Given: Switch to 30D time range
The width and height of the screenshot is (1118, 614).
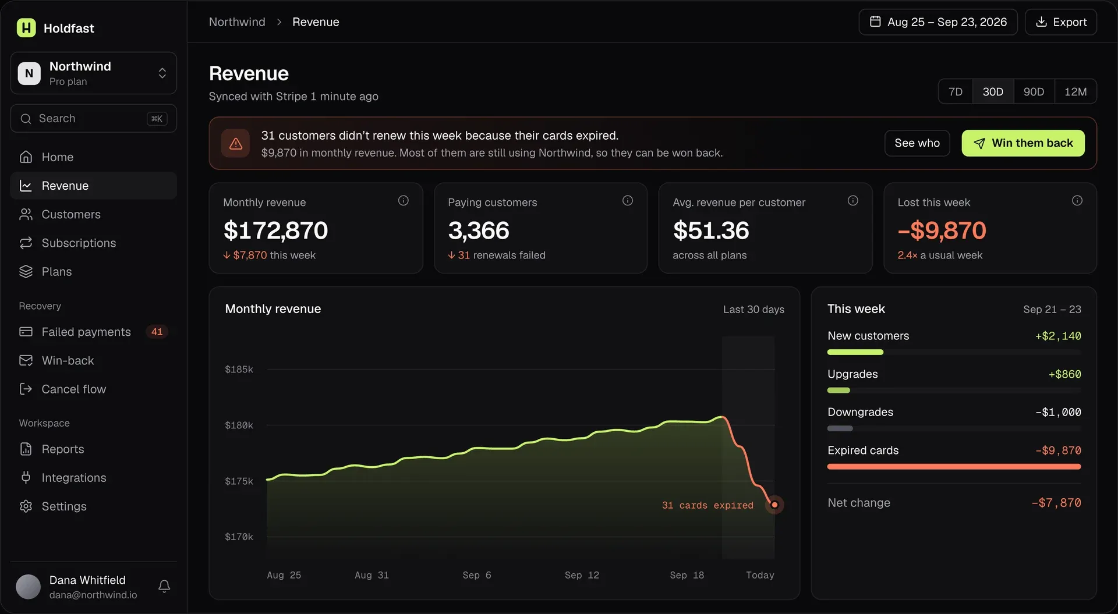Looking at the screenshot, I should [x=993, y=91].
